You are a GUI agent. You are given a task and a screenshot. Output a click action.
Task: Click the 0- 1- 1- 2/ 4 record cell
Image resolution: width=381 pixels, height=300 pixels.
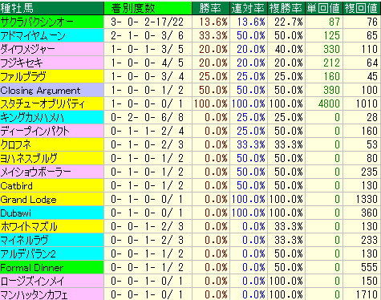(x=148, y=131)
